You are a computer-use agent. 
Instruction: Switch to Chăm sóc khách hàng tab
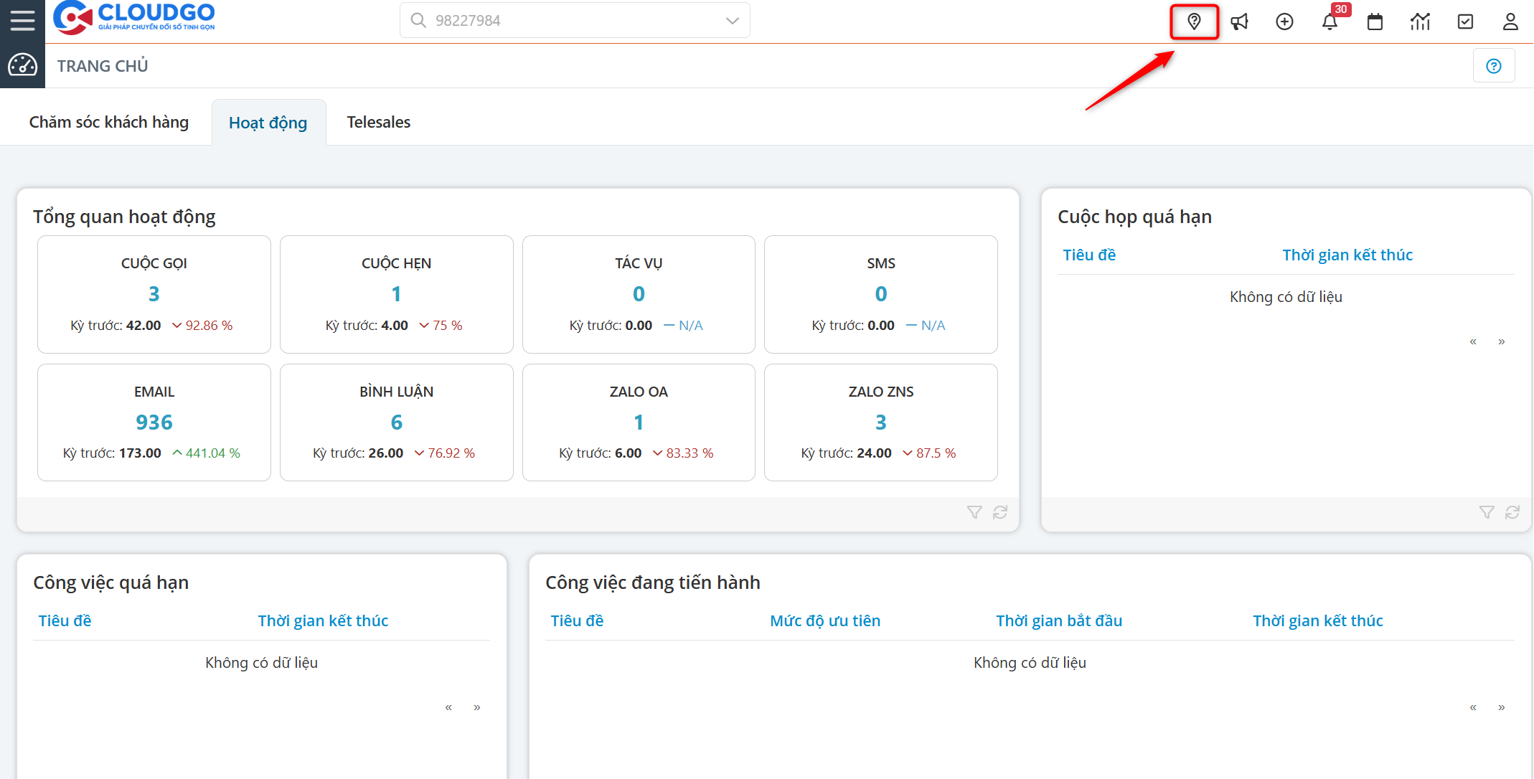pos(109,123)
